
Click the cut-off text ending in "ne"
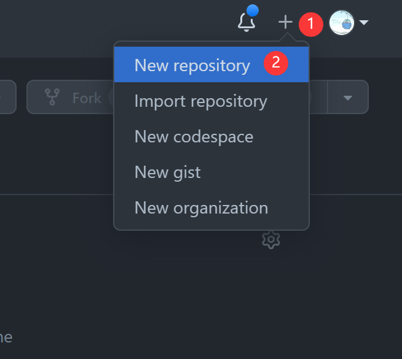[x=6, y=337]
